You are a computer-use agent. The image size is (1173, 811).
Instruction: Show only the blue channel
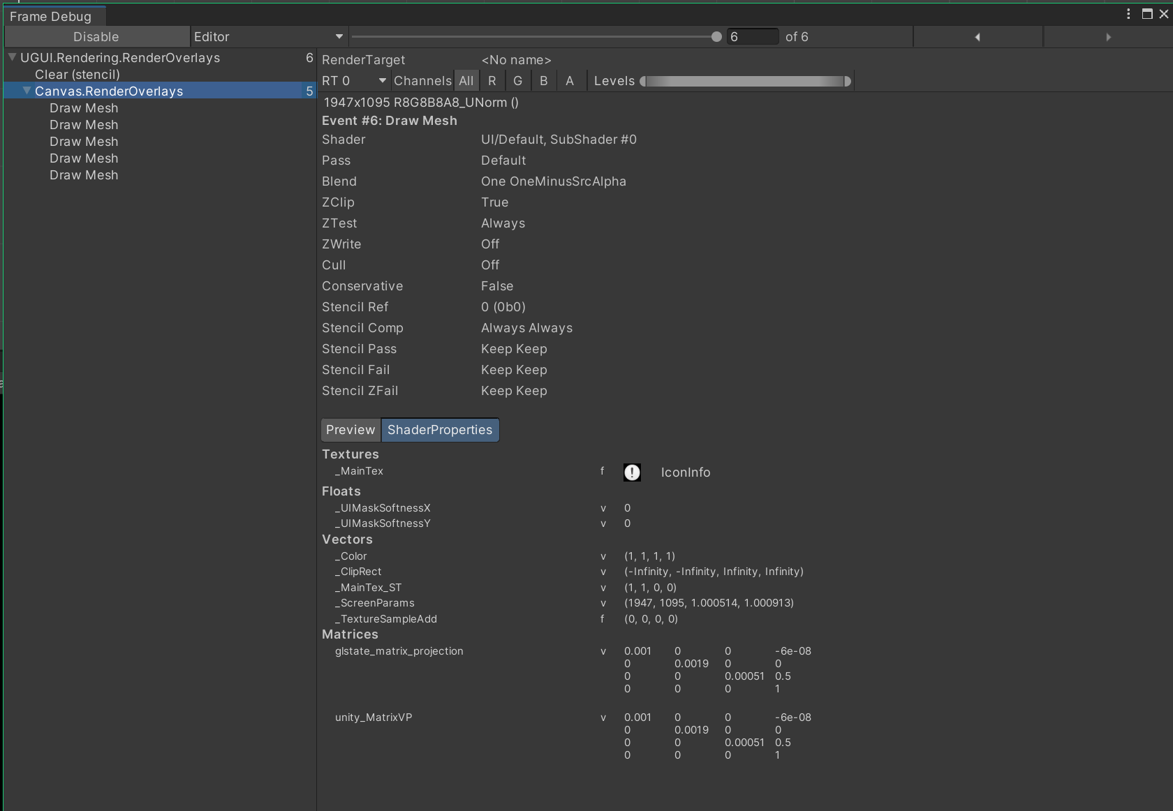543,80
